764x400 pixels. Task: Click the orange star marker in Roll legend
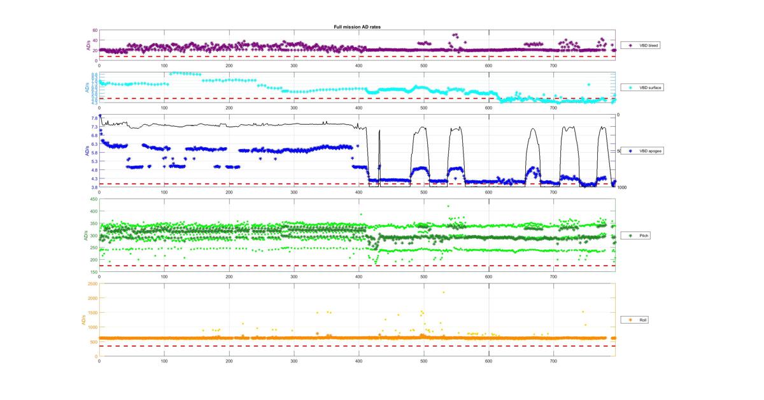click(630, 320)
